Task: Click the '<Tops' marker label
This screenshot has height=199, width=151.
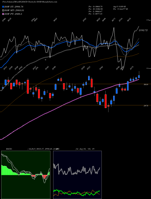Action: [148, 20]
